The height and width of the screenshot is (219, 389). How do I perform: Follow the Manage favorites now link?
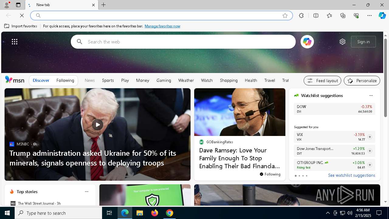click(162, 26)
